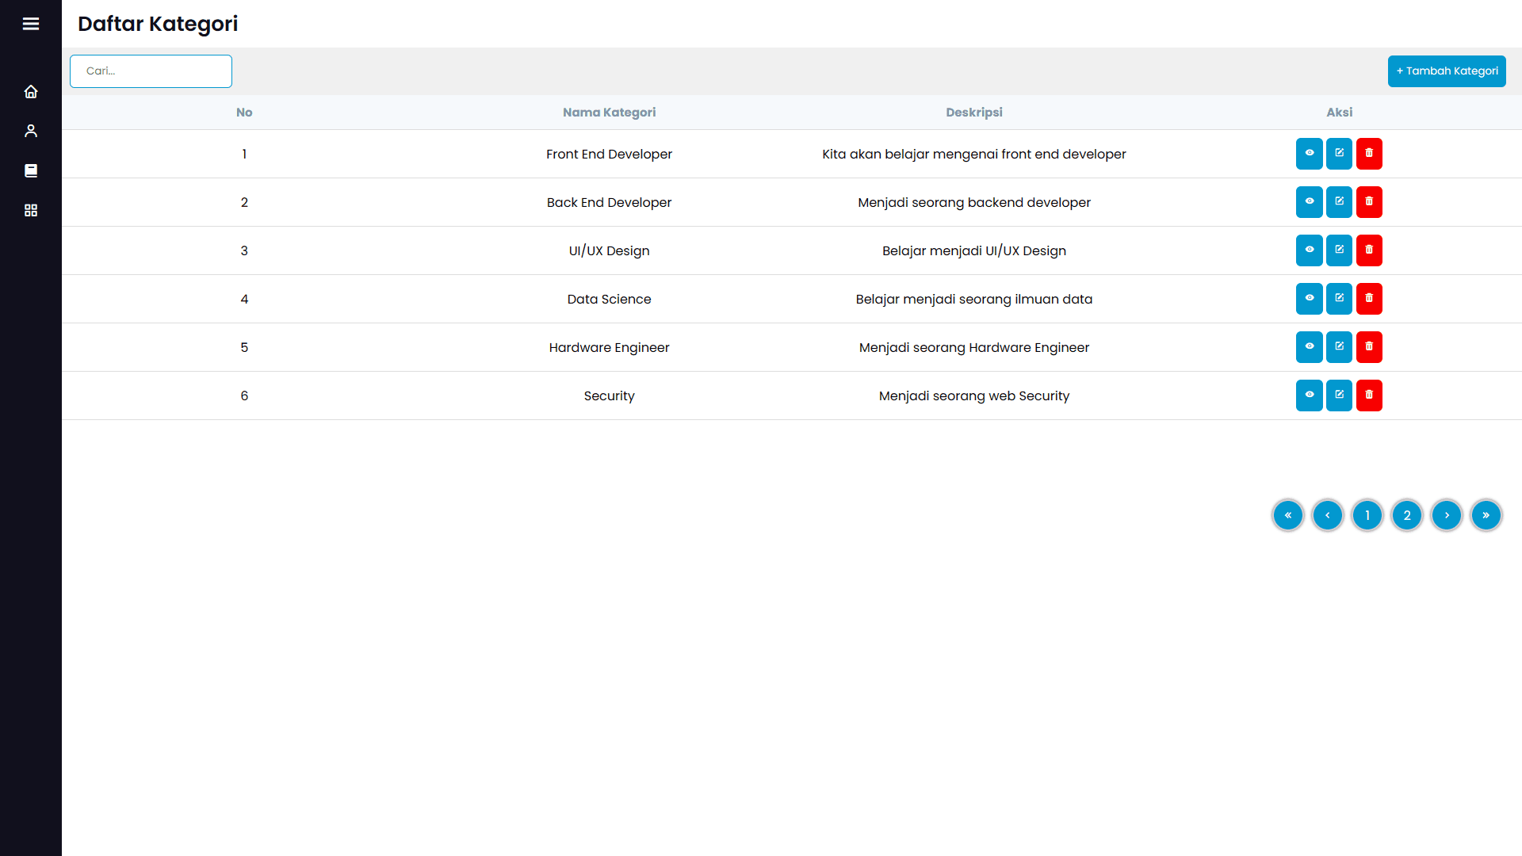1522x856 pixels.
Task: Delete the Back End Developer category
Action: 1369,202
